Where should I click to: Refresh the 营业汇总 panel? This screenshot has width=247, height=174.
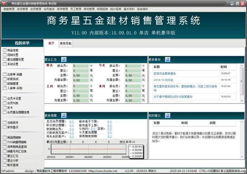coord(64,59)
